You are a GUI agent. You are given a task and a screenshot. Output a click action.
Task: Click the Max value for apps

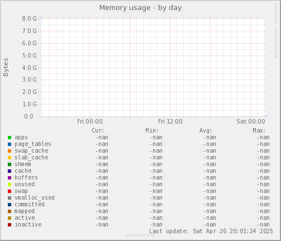(263, 138)
